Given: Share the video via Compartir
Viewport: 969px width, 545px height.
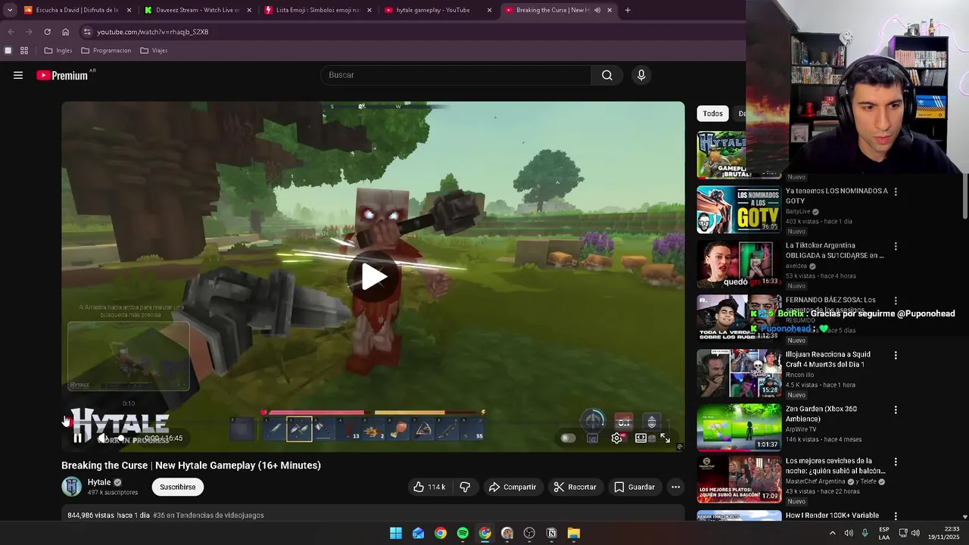Looking at the screenshot, I should [x=513, y=487].
